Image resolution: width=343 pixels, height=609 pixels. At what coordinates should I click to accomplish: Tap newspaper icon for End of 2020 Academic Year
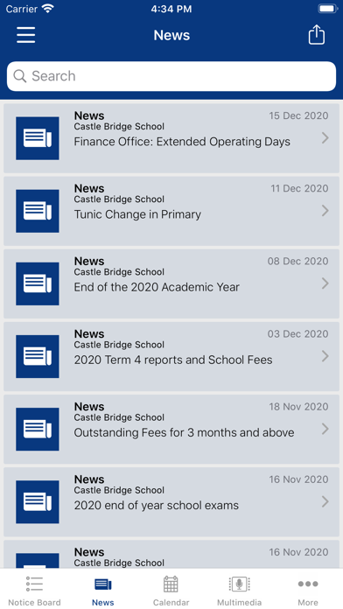tap(38, 283)
